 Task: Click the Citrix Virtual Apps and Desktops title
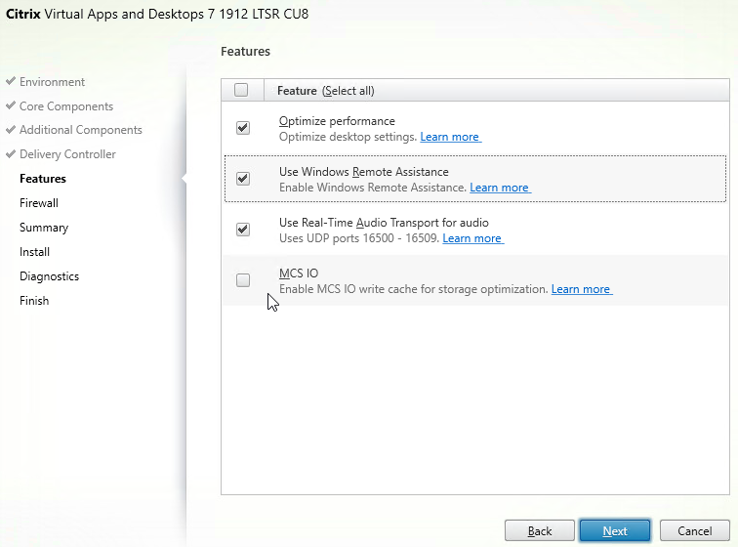157,14
